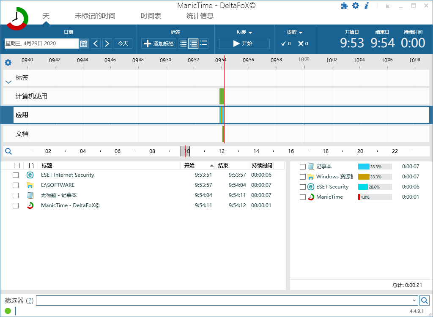Click the filter search magnifier button
The width and height of the screenshot is (433, 317).
coord(425,300)
